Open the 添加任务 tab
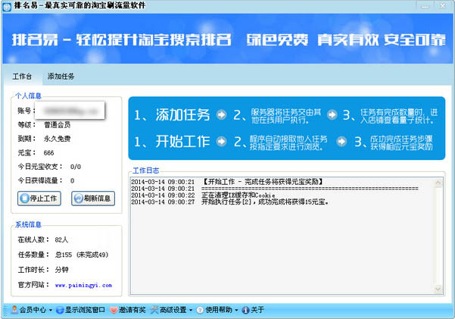 point(61,77)
